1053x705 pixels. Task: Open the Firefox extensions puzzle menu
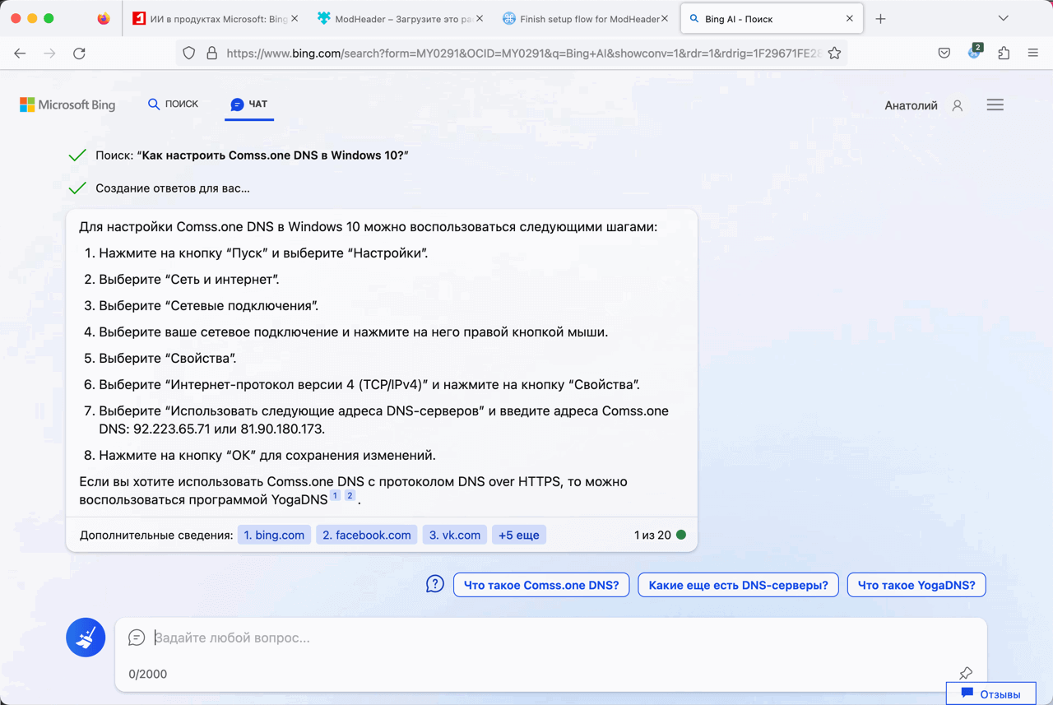[1004, 53]
